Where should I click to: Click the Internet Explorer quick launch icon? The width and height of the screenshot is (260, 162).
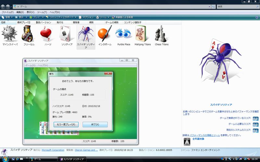tap(17, 159)
